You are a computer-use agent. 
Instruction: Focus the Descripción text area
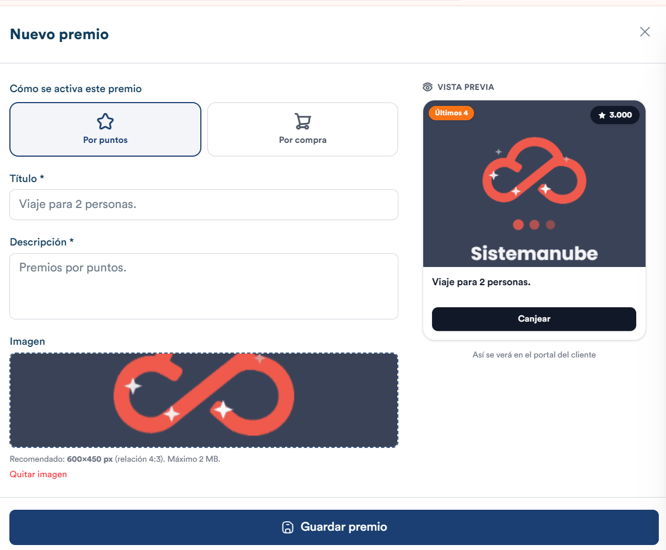(x=204, y=286)
